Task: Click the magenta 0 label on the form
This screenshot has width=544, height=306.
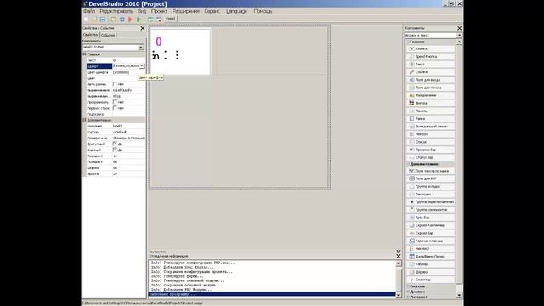Action: tap(159, 42)
